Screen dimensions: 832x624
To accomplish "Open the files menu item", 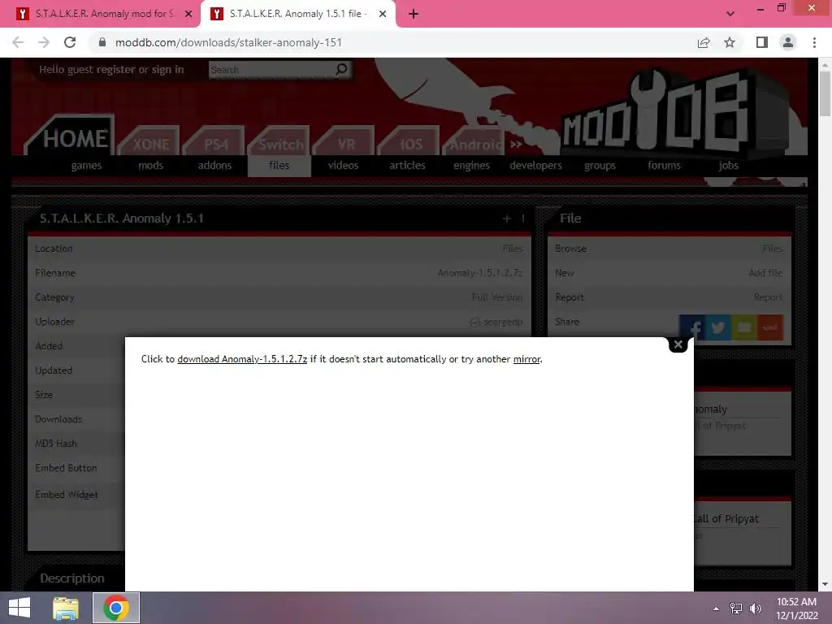I will coord(279,166).
